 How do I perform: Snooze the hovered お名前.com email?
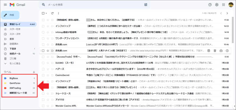click(x=227, y=51)
